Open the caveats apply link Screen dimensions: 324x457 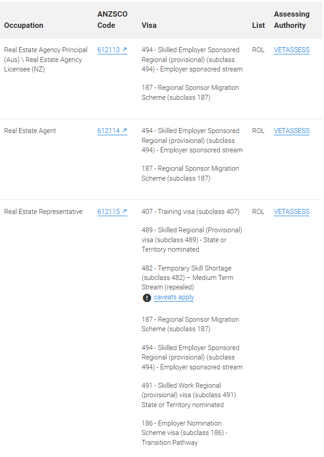(x=174, y=297)
